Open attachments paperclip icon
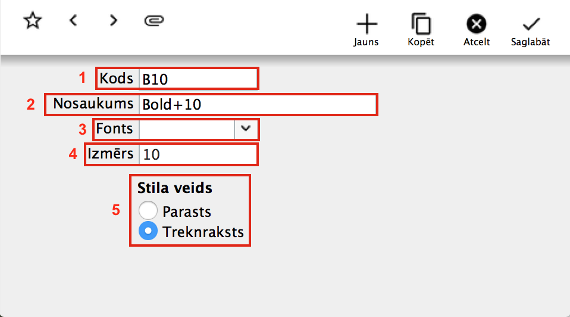The height and width of the screenshot is (317, 570). pos(154,21)
